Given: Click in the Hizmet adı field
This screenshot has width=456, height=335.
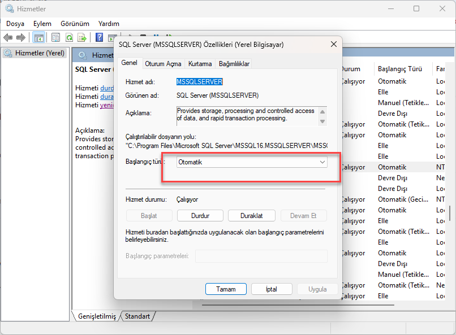Looking at the screenshot, I should (200, 82).
